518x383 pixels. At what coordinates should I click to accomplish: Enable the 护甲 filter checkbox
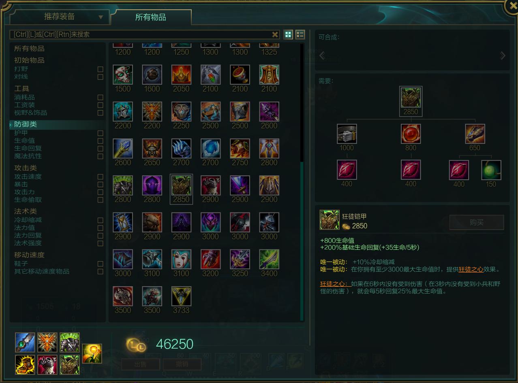click(101, 133)
